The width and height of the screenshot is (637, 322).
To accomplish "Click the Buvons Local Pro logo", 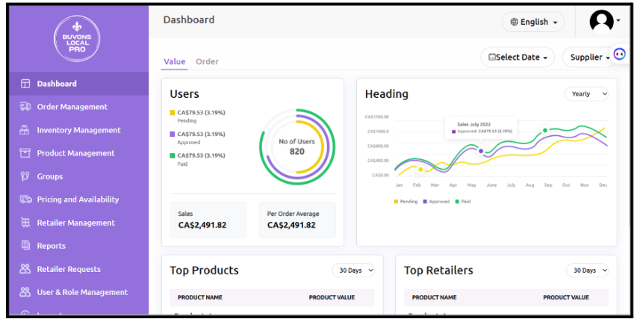I will point(77,39).
